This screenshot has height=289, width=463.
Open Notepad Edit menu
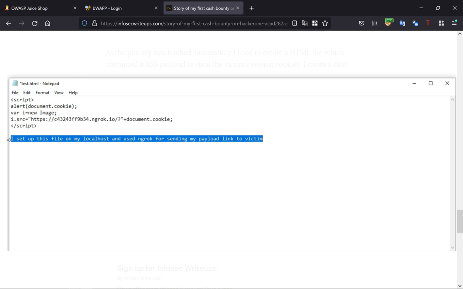[x=27, y=92]
